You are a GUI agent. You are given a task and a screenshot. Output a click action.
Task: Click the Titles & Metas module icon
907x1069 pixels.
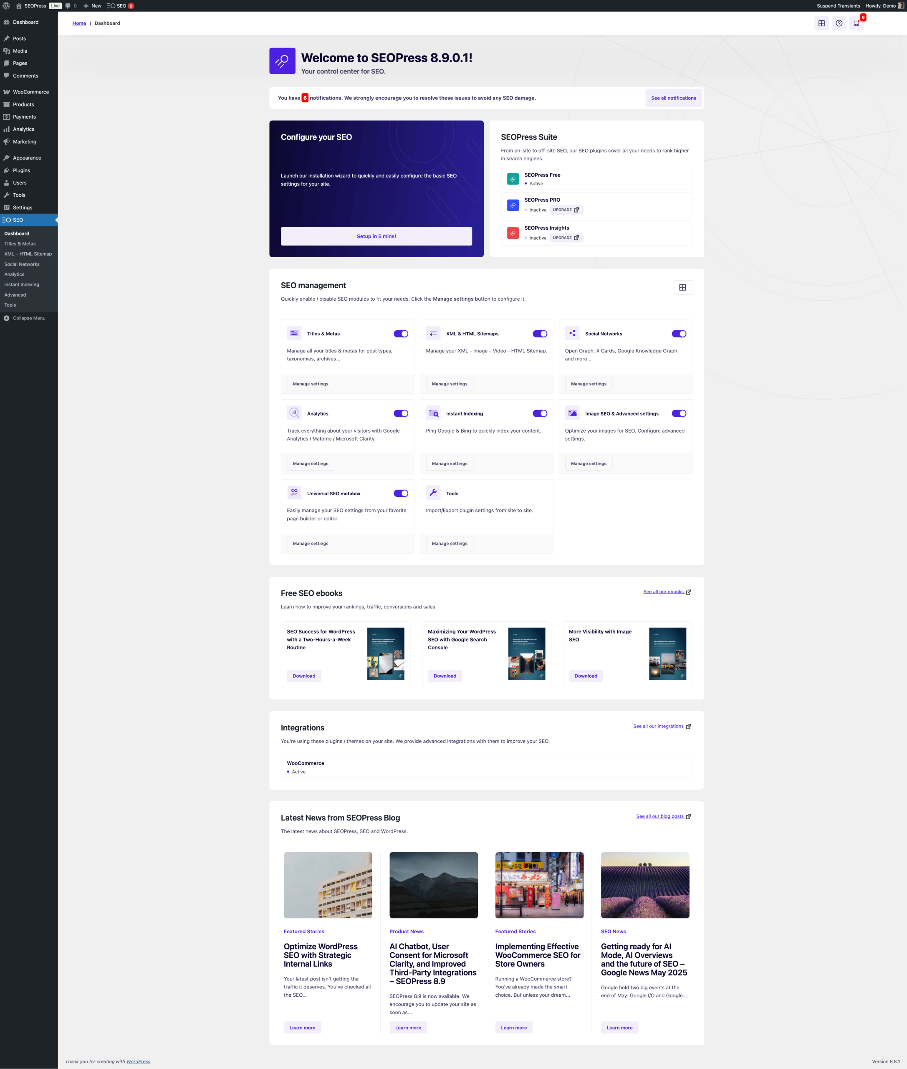point(294,333)
